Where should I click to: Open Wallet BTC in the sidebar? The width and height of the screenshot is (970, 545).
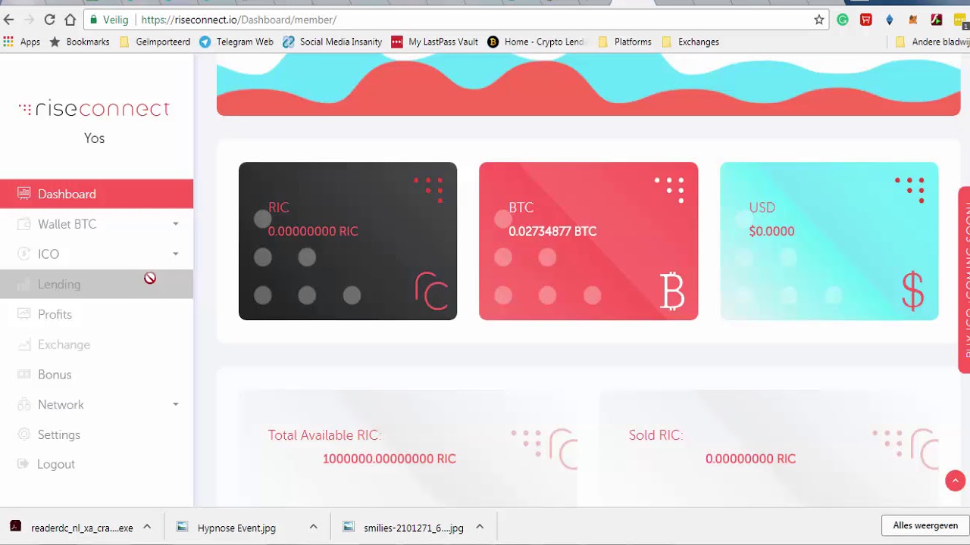tap(96, 224)
